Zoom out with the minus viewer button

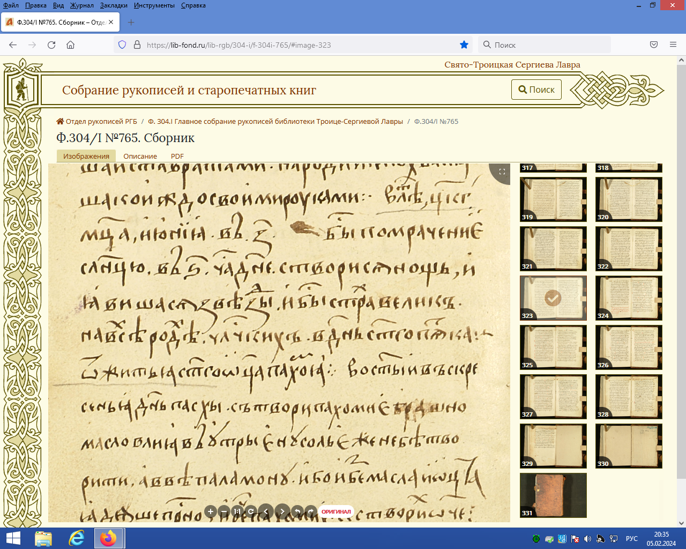tap(224, 511)
